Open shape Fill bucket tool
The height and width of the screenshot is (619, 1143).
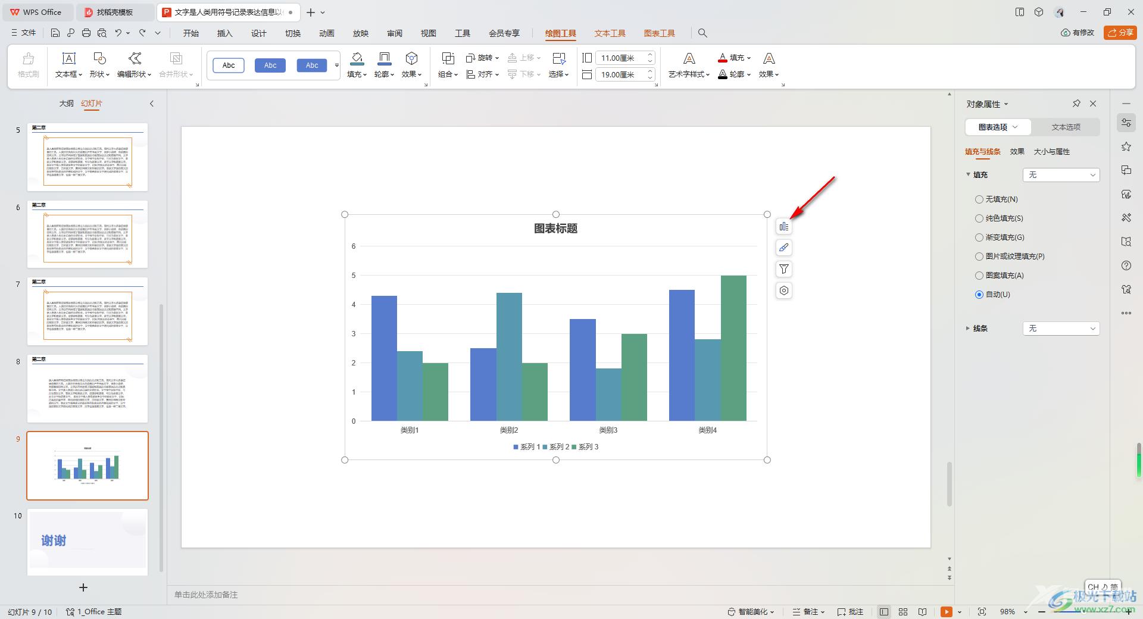[x=357, y=65]
